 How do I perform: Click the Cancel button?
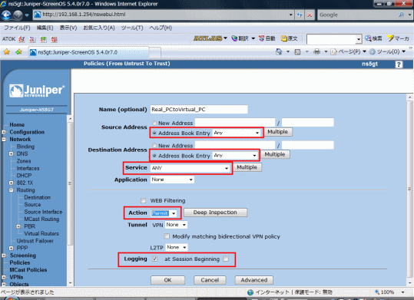point(210,280)
